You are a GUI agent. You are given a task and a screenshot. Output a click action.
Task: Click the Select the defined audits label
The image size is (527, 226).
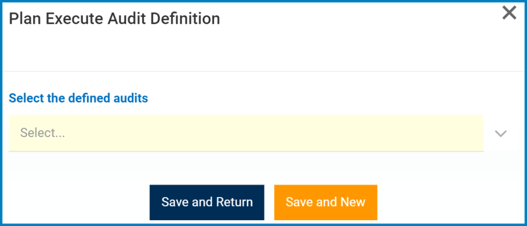(x=79, y=98)
